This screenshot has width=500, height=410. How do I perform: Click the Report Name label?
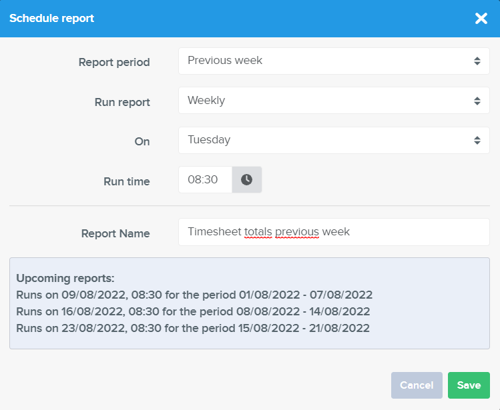(x=115, y=233)
